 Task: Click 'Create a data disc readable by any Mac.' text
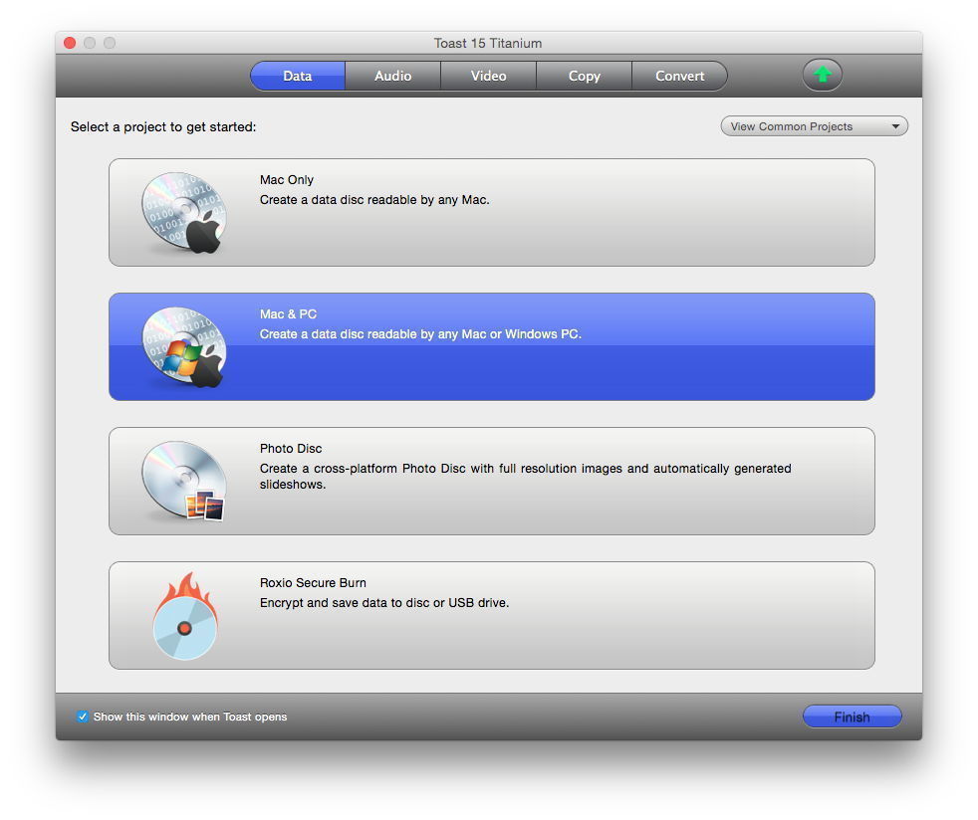click(374, 200)
